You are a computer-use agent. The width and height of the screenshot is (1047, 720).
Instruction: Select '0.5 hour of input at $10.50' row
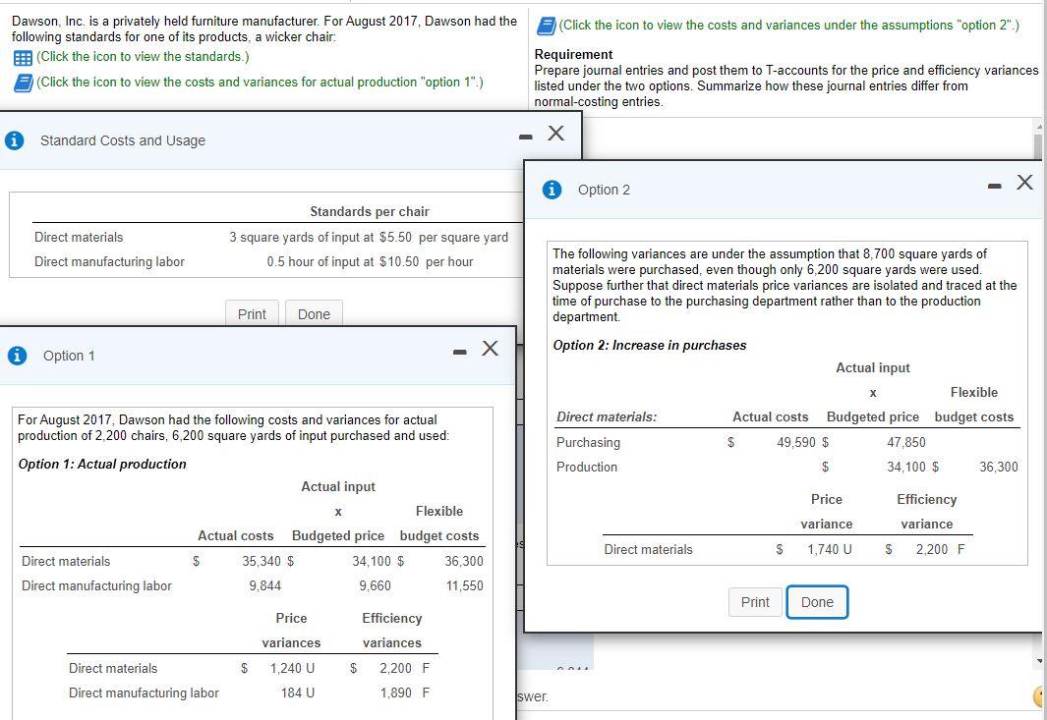coord(370,262)
